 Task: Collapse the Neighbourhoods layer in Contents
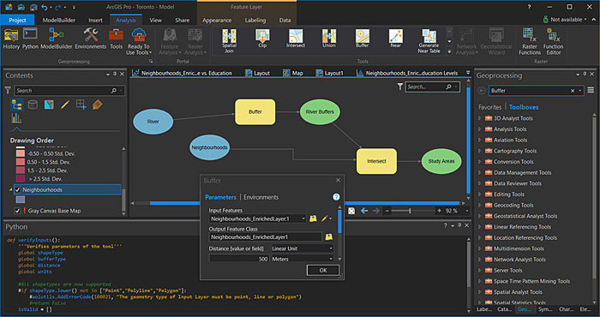tap(10, 189)
